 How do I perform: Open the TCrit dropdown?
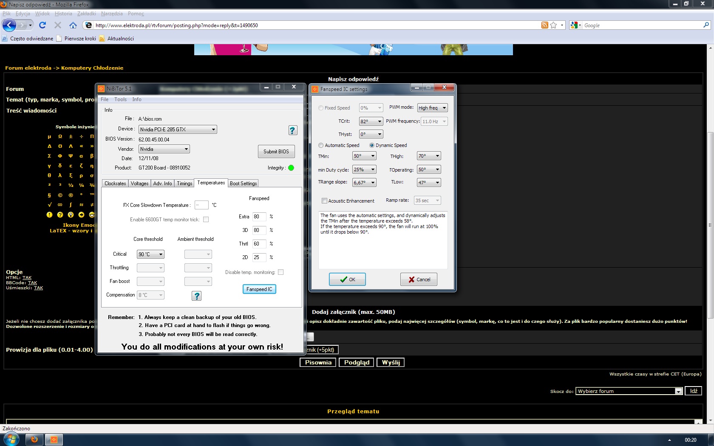pyautogui.click(x=371, y=121)
